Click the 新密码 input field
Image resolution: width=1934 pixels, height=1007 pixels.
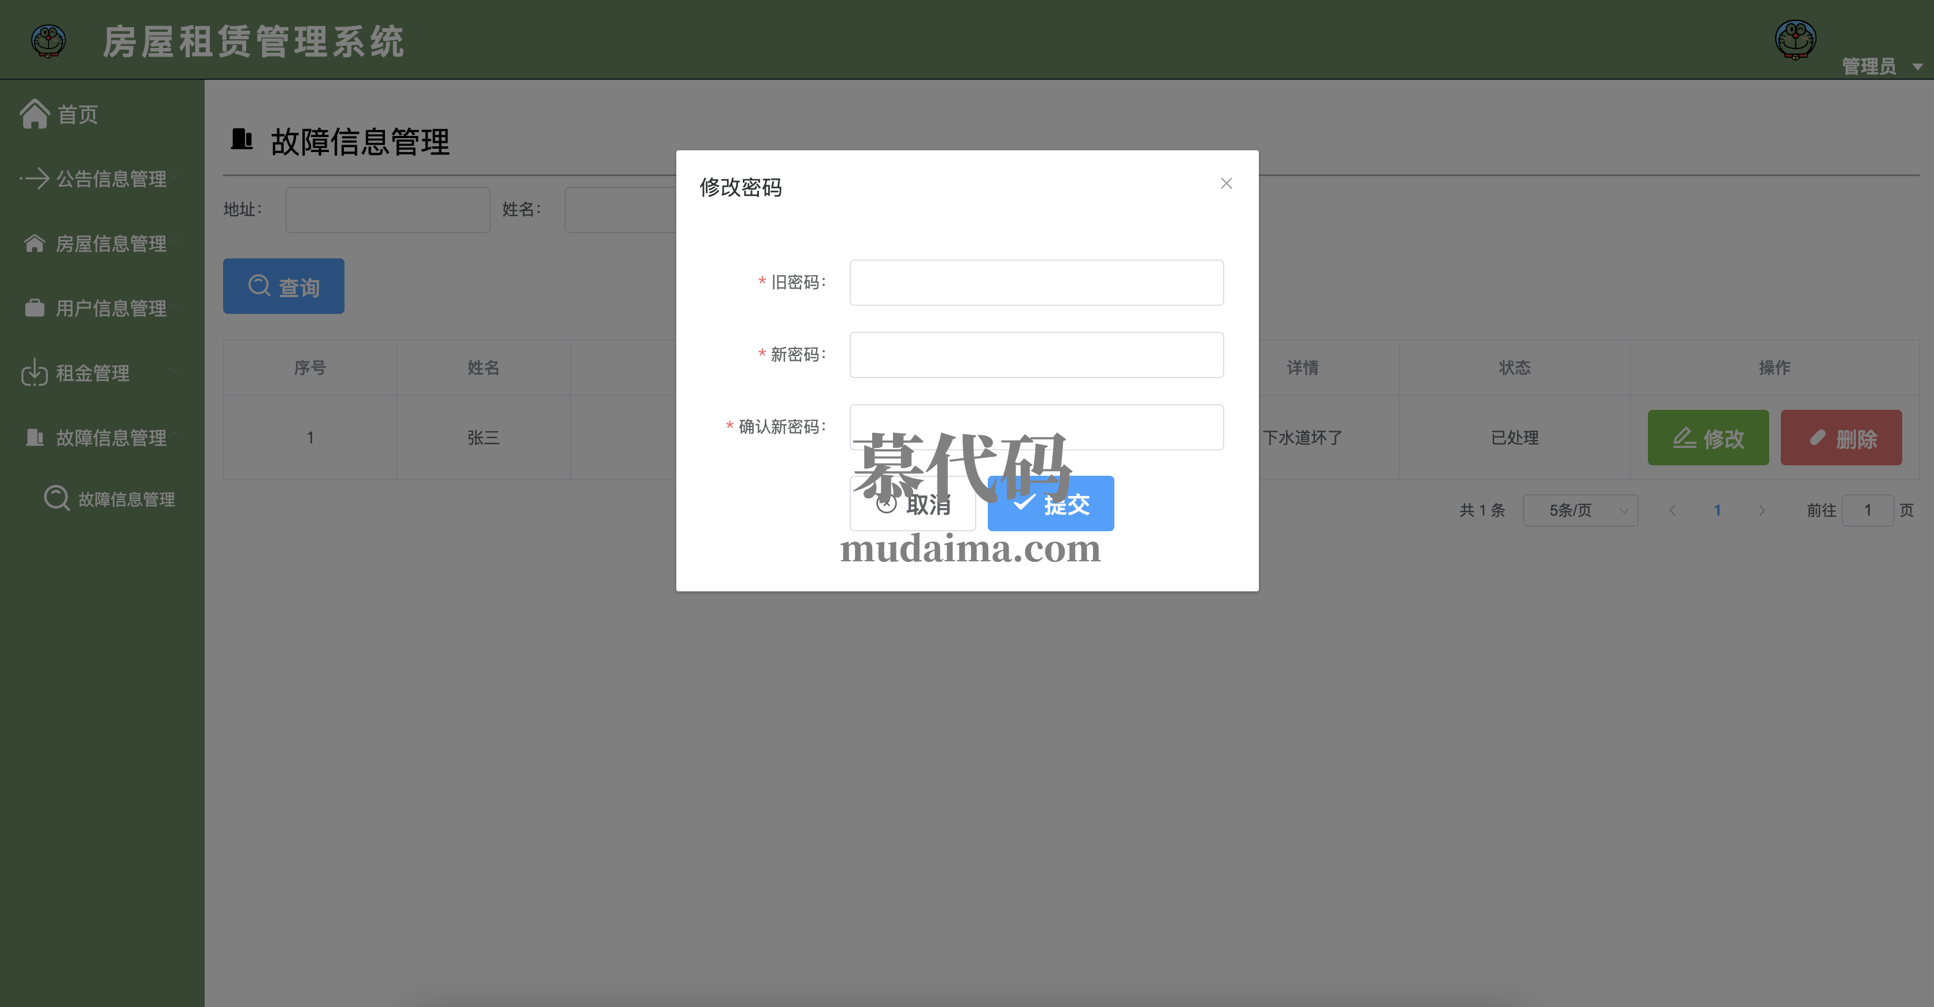(x=1036, y=354)
